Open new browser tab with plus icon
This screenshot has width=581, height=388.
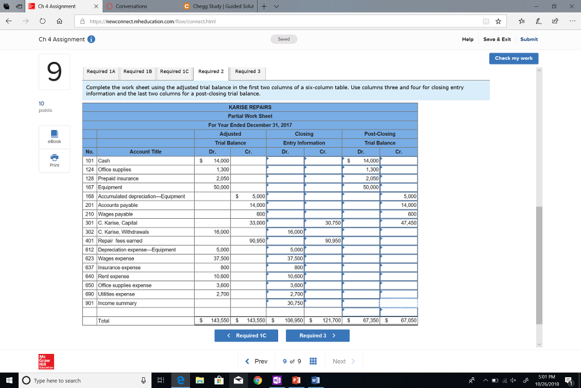point(264,6)
